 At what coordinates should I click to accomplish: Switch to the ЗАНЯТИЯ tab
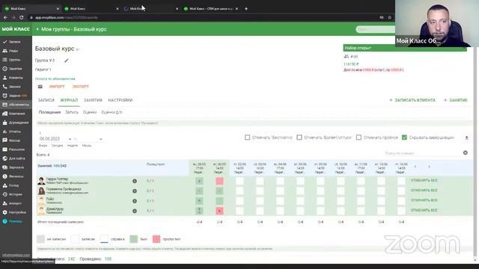[93, 100]
